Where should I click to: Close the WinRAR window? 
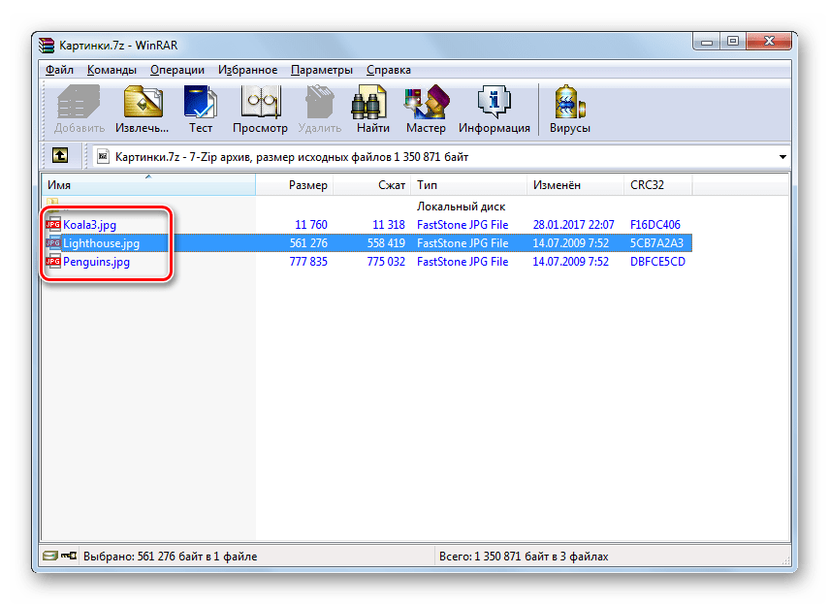point(769,42)
